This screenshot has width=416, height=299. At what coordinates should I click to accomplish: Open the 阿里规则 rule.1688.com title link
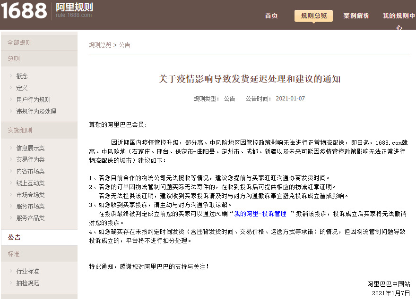[x=74, y=10]
